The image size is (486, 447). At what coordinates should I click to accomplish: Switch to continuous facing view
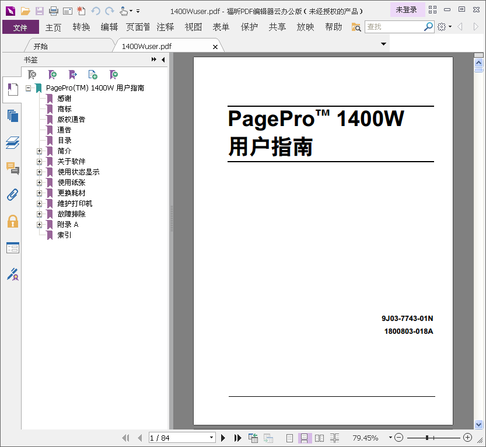tap(334, 438)
